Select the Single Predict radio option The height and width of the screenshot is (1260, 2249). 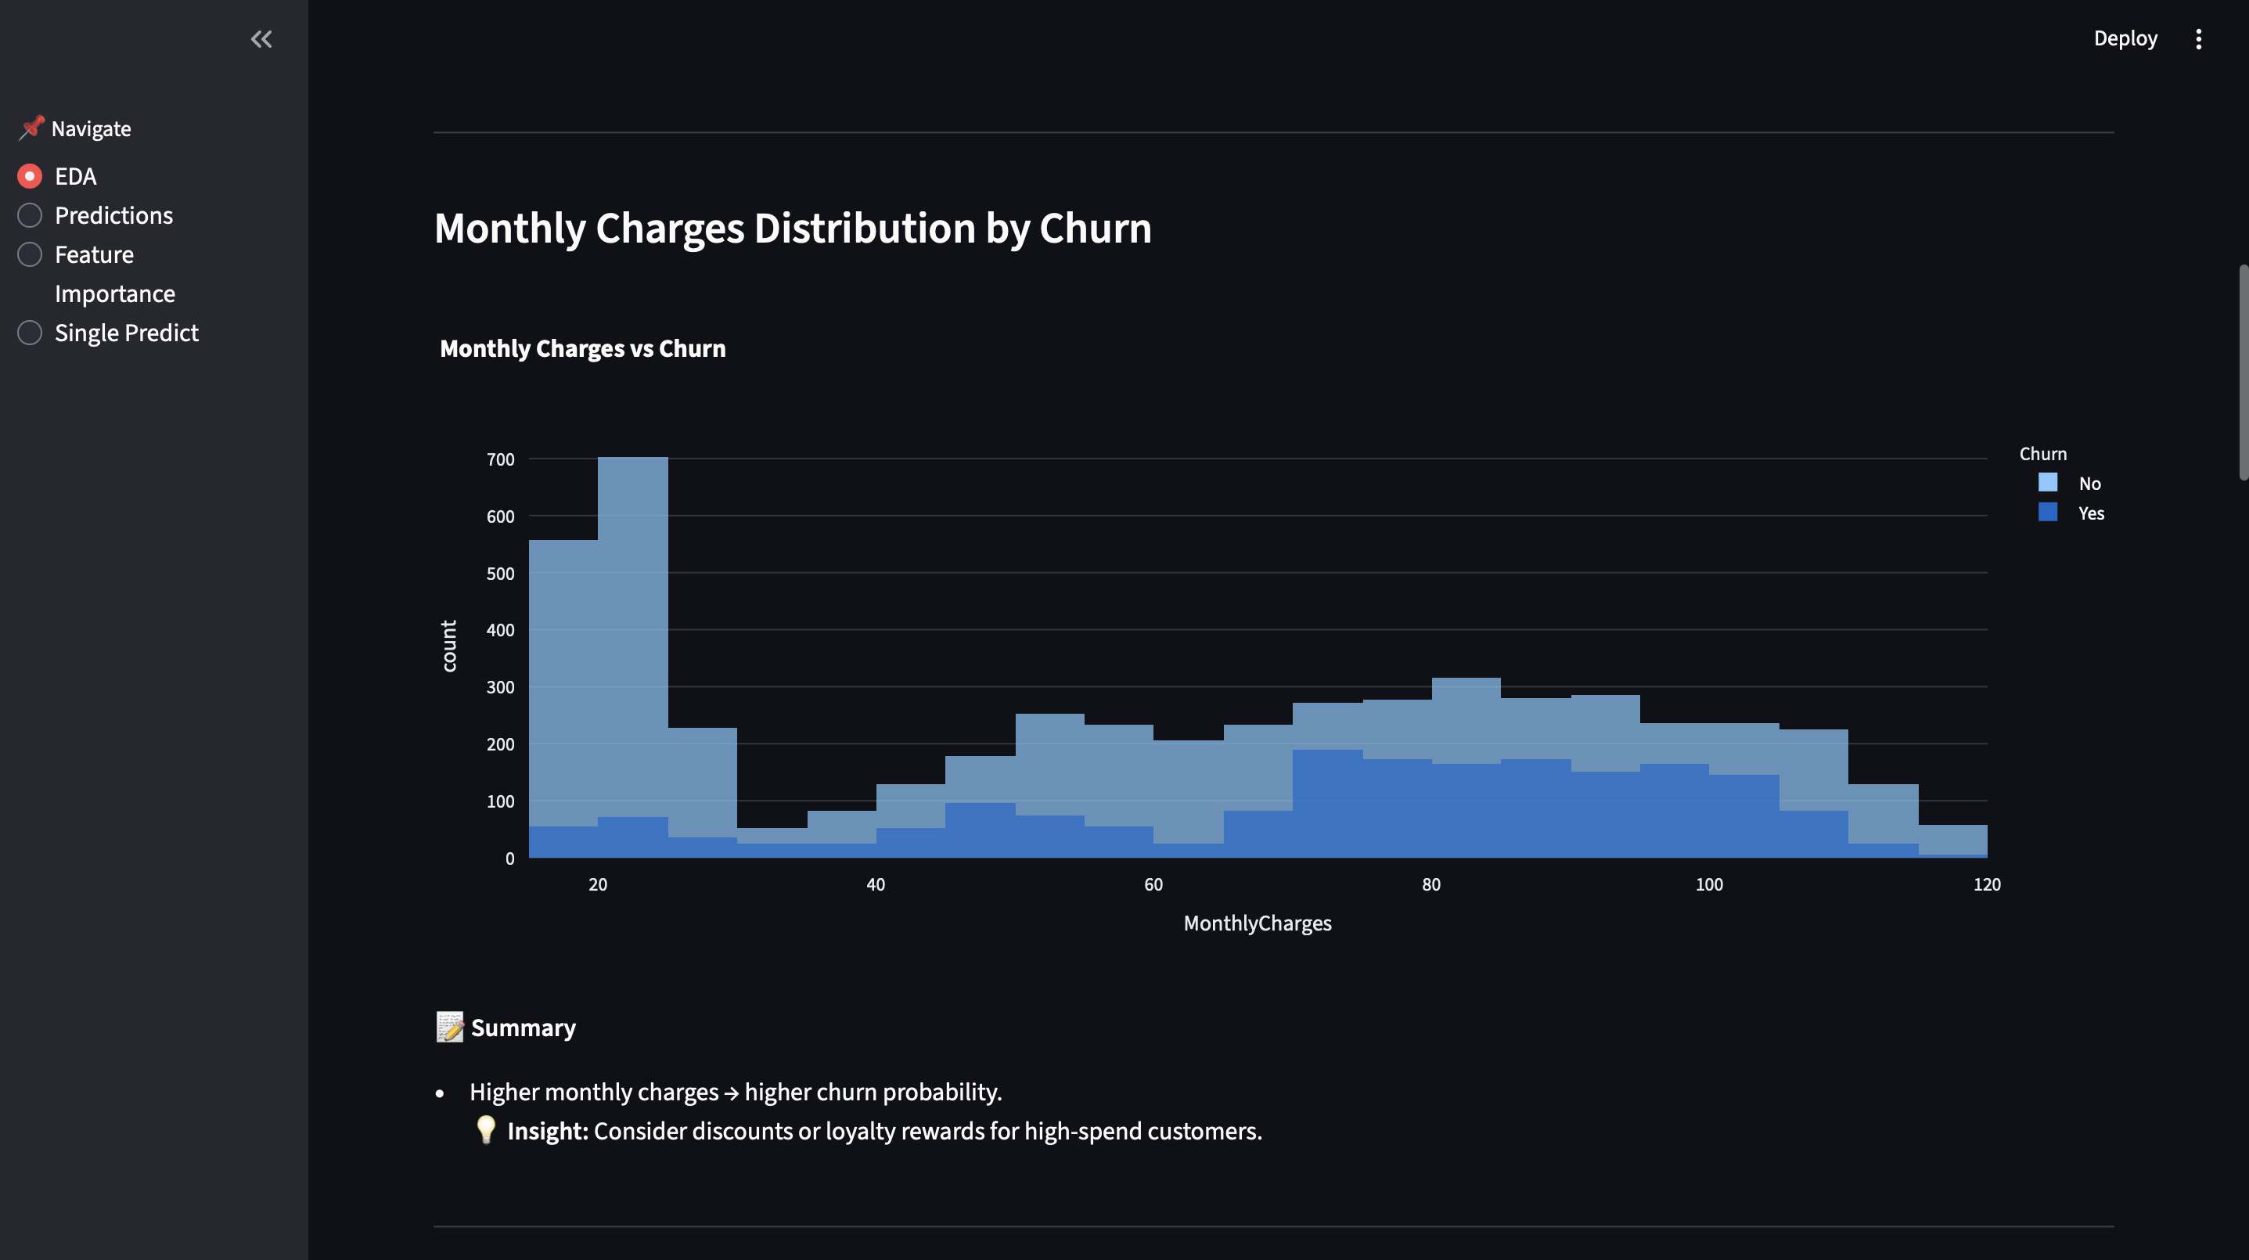coord(108,333)
